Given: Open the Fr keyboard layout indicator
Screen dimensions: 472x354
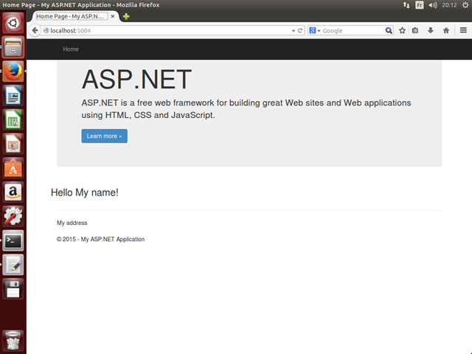Looking at the screenshot, I should pyautogui.click(x=420, y=5).
